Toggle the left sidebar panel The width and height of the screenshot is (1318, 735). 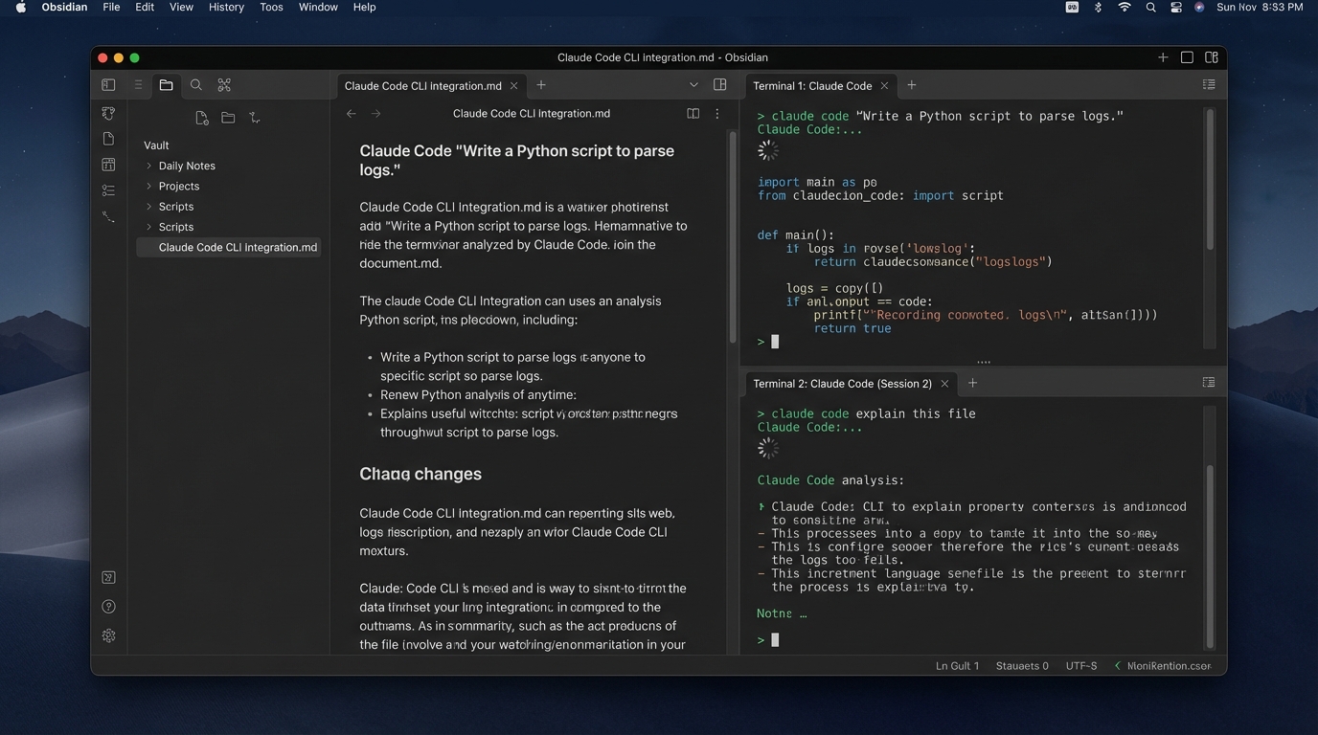pyautogui.click(x=108, y=85)
